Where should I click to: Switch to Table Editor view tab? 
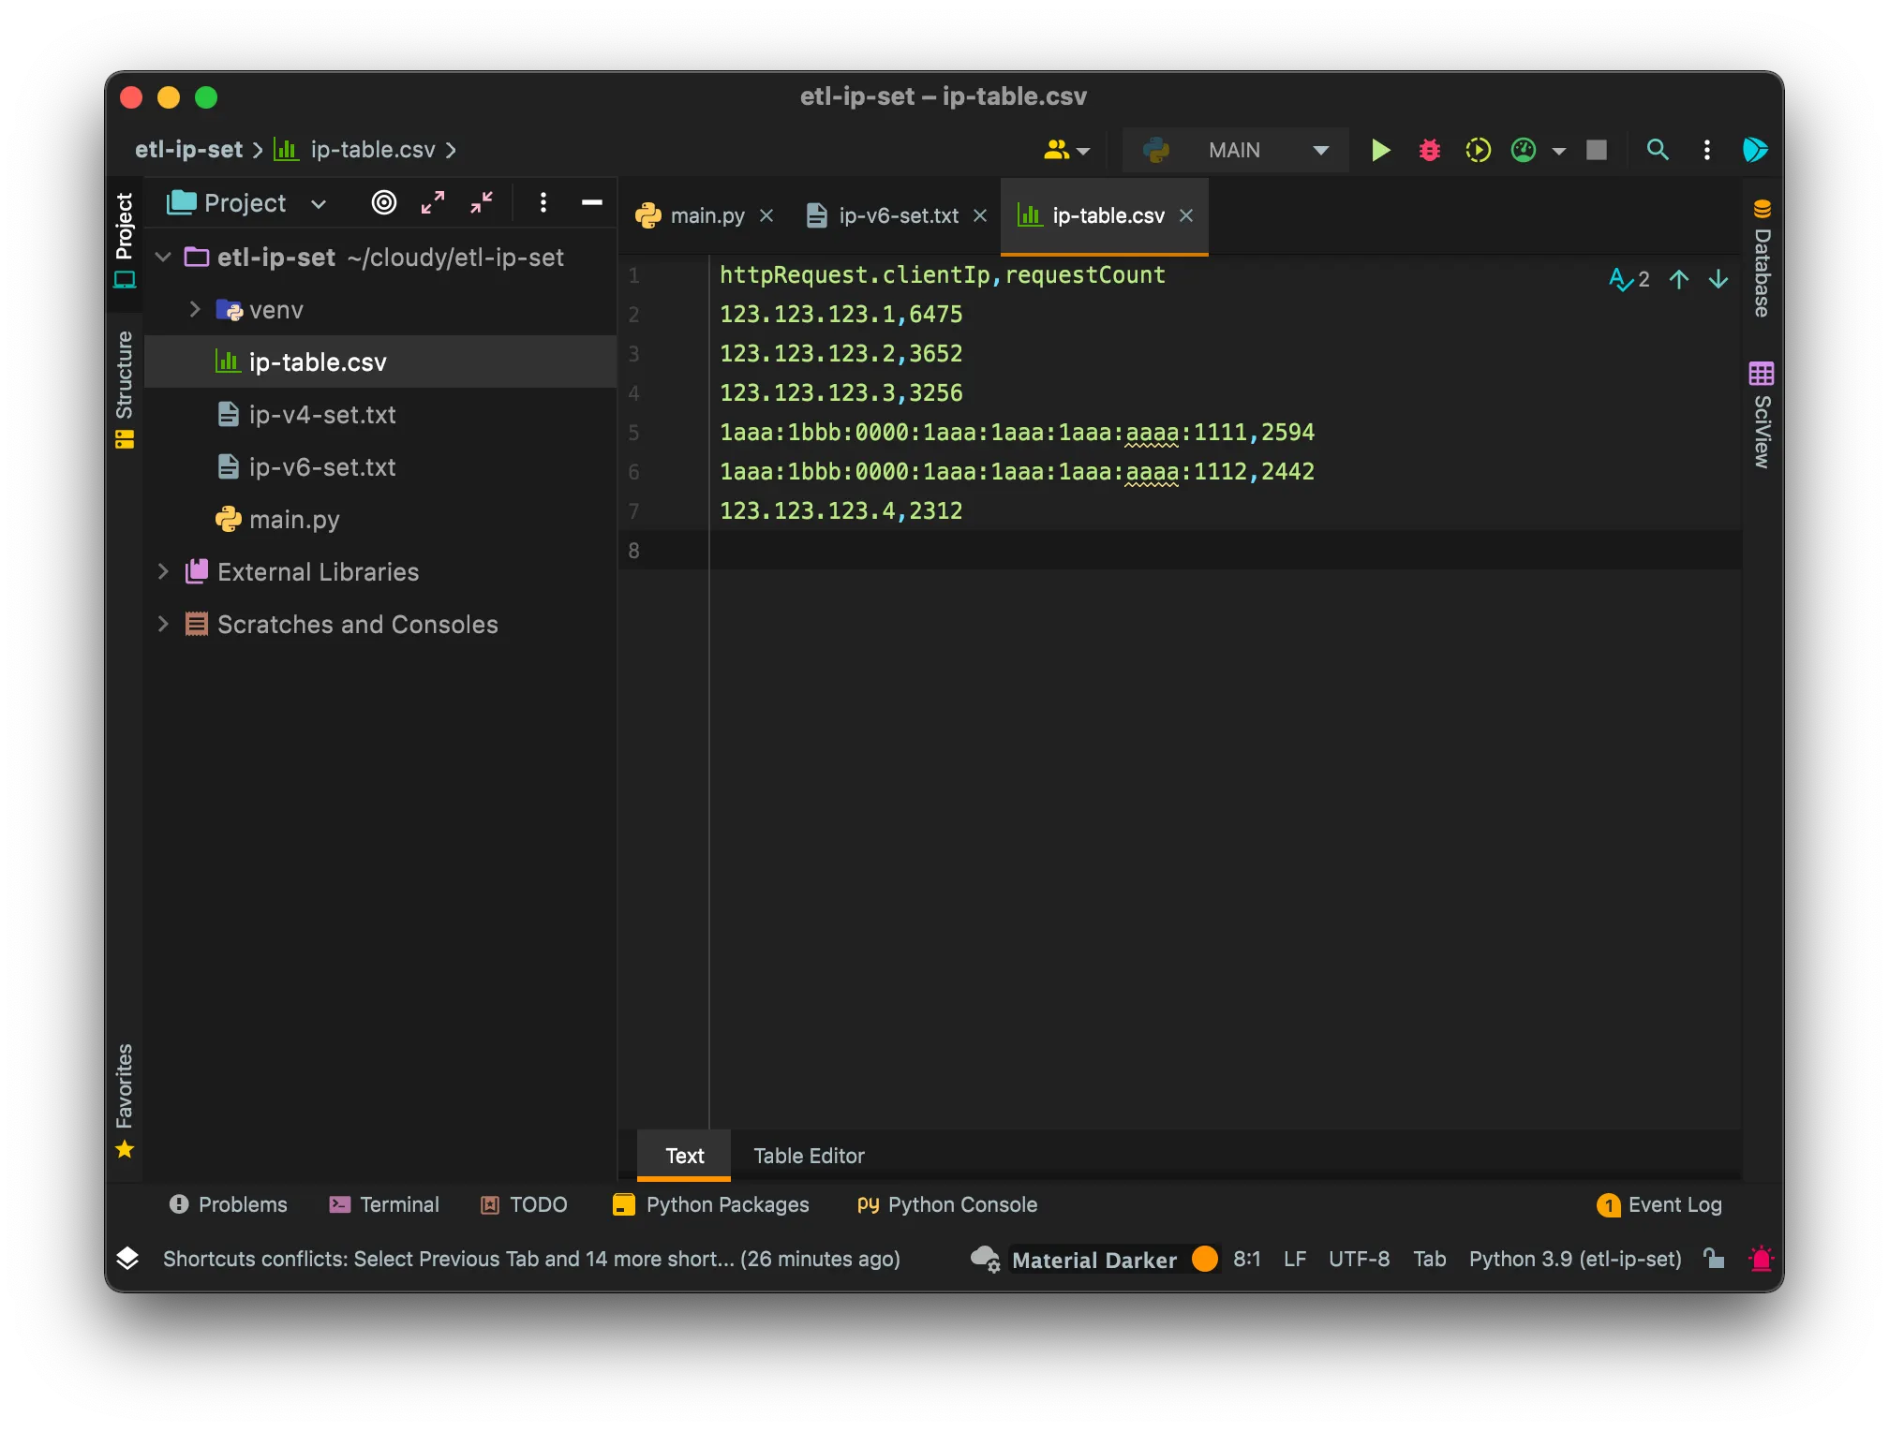(809, 1156)
